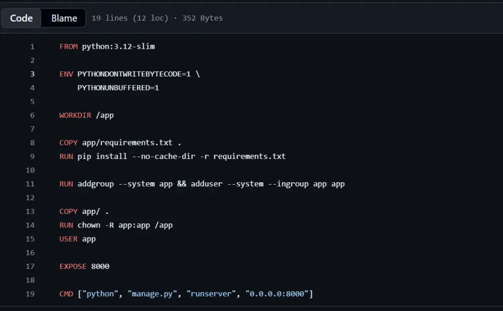Click line number 9
The image size is (503, 311).
[32, 157]
